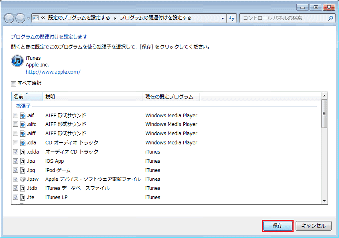The height and width of the screenshot is (238, 339).
Task: Open the recent pages dropdown arrow
Action: pyautogui.click(x=28, y=18)
